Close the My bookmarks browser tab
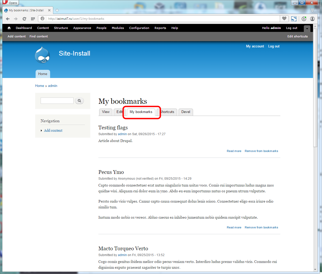The height and width of the screenshot is (274, 322). 49,10
